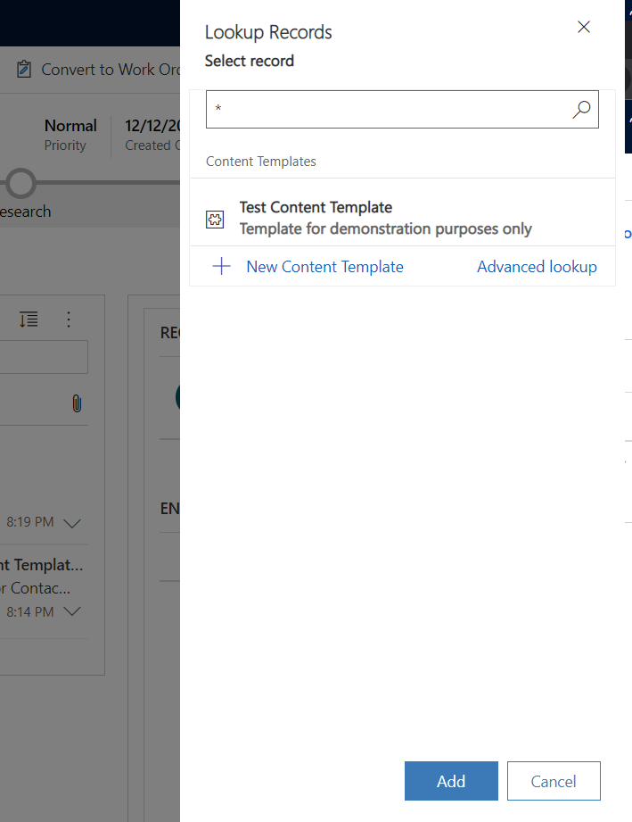Image resolution: width=632 pixels, height=822 pixels.
Task: Click the Convert to Work Order clipboard icon
Action: (x=24, y=70)
